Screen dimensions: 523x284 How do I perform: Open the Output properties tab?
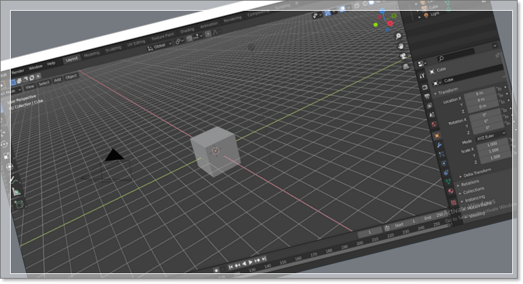tap(428, 97)
